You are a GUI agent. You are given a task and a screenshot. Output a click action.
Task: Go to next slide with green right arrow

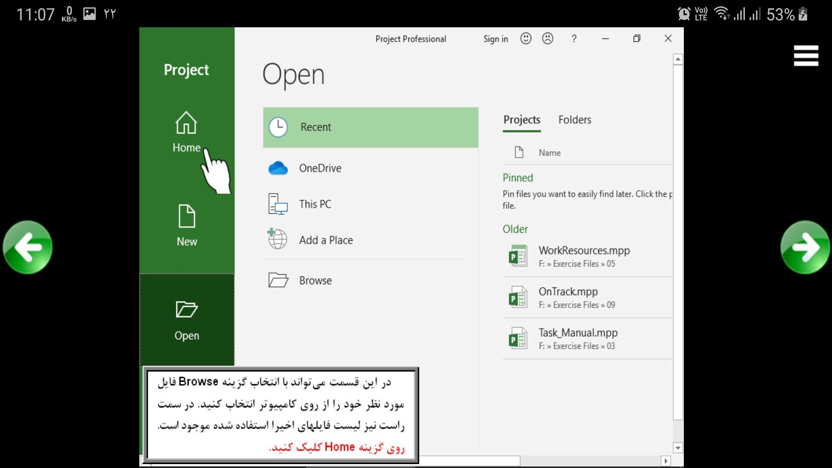(805, 247)
